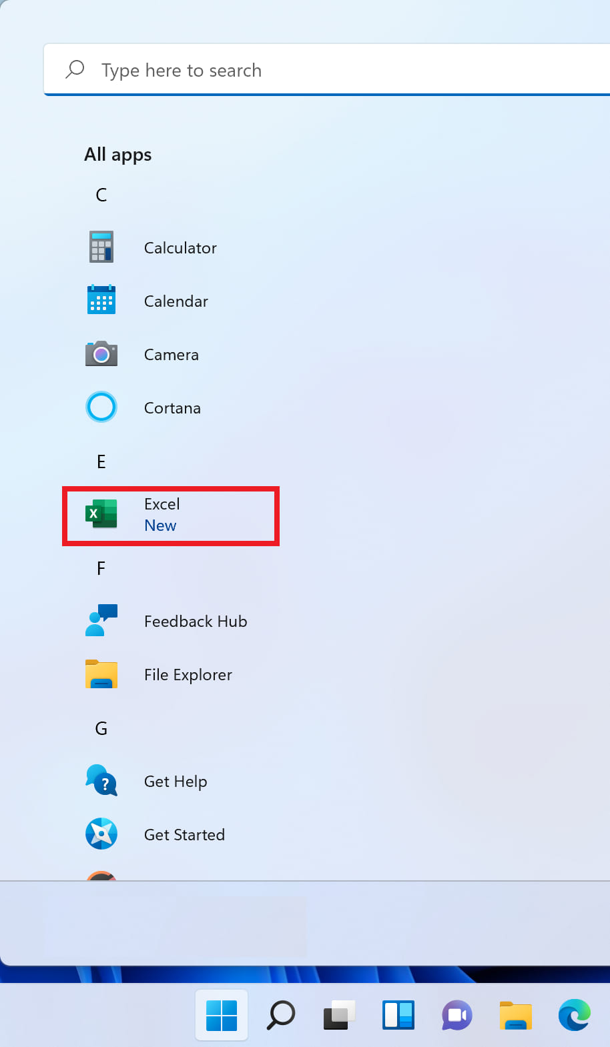Open Feedback Hub icon
The width and height of the screenshot is (610, 1047).
coord(101,621)
